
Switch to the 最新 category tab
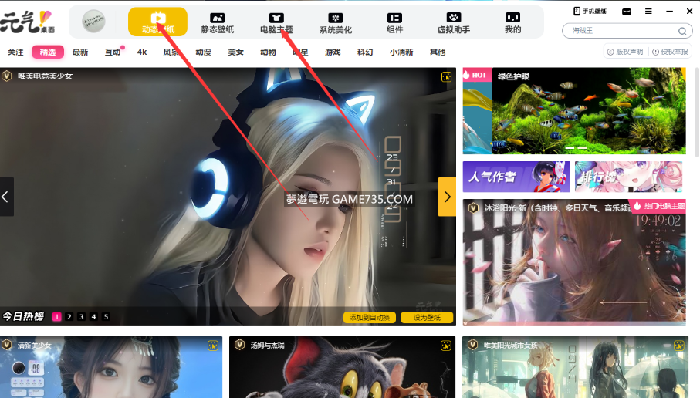pyautogui.click(x=80, y=52)
